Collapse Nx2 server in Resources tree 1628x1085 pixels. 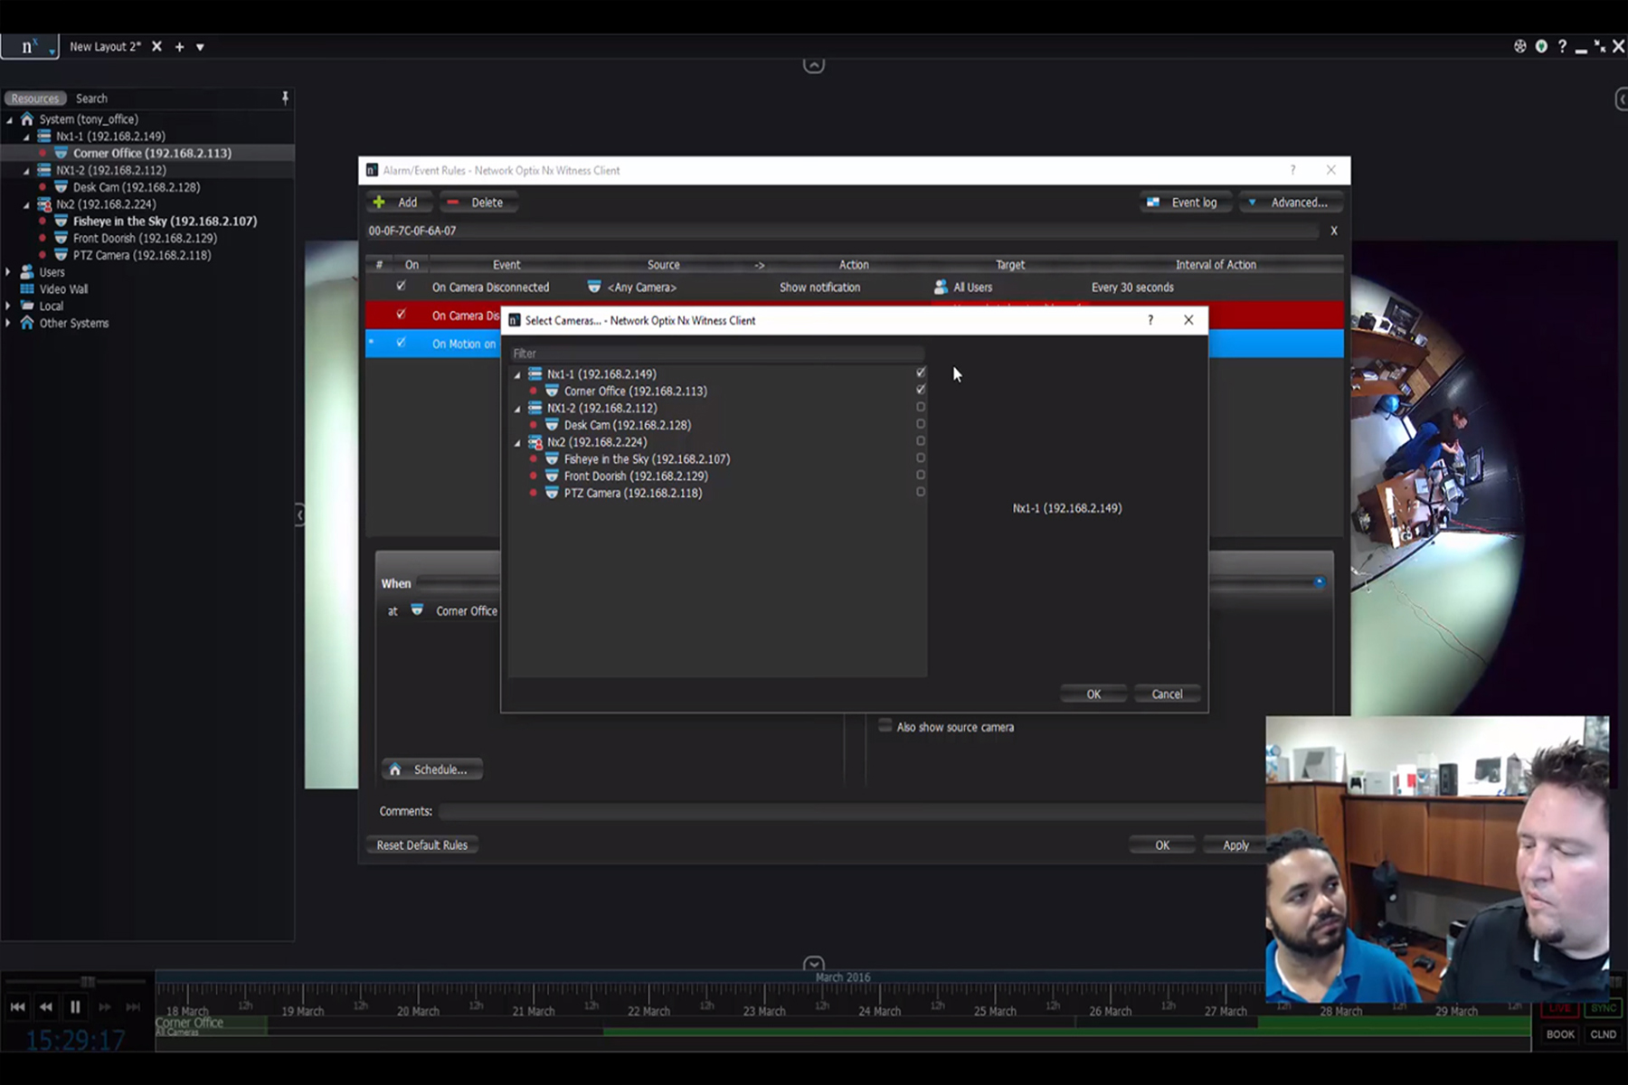click(26, 205)
